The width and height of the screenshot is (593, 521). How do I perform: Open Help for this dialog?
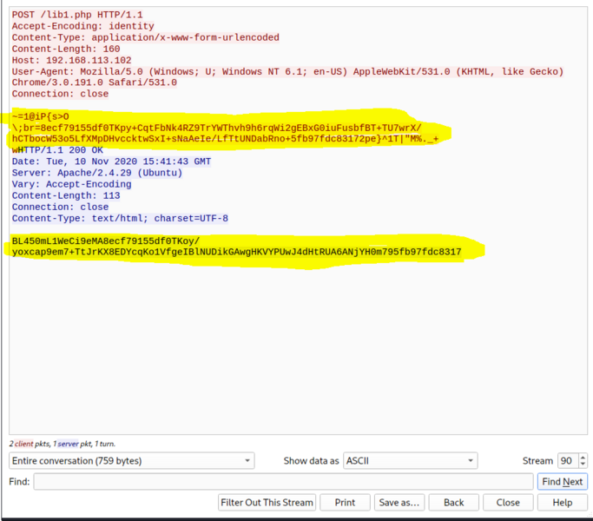pyautogui.click(x=563, y=502)
